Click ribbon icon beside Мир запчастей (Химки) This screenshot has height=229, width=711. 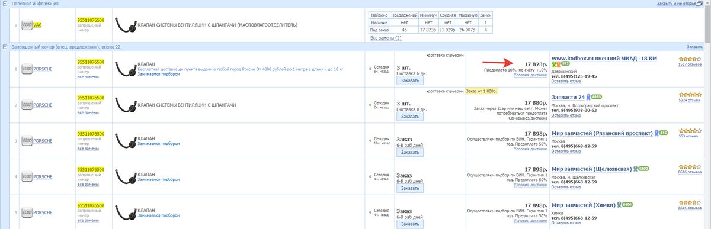(619, 205)
